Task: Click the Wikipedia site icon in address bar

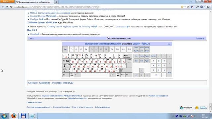Action: [11, 7]
